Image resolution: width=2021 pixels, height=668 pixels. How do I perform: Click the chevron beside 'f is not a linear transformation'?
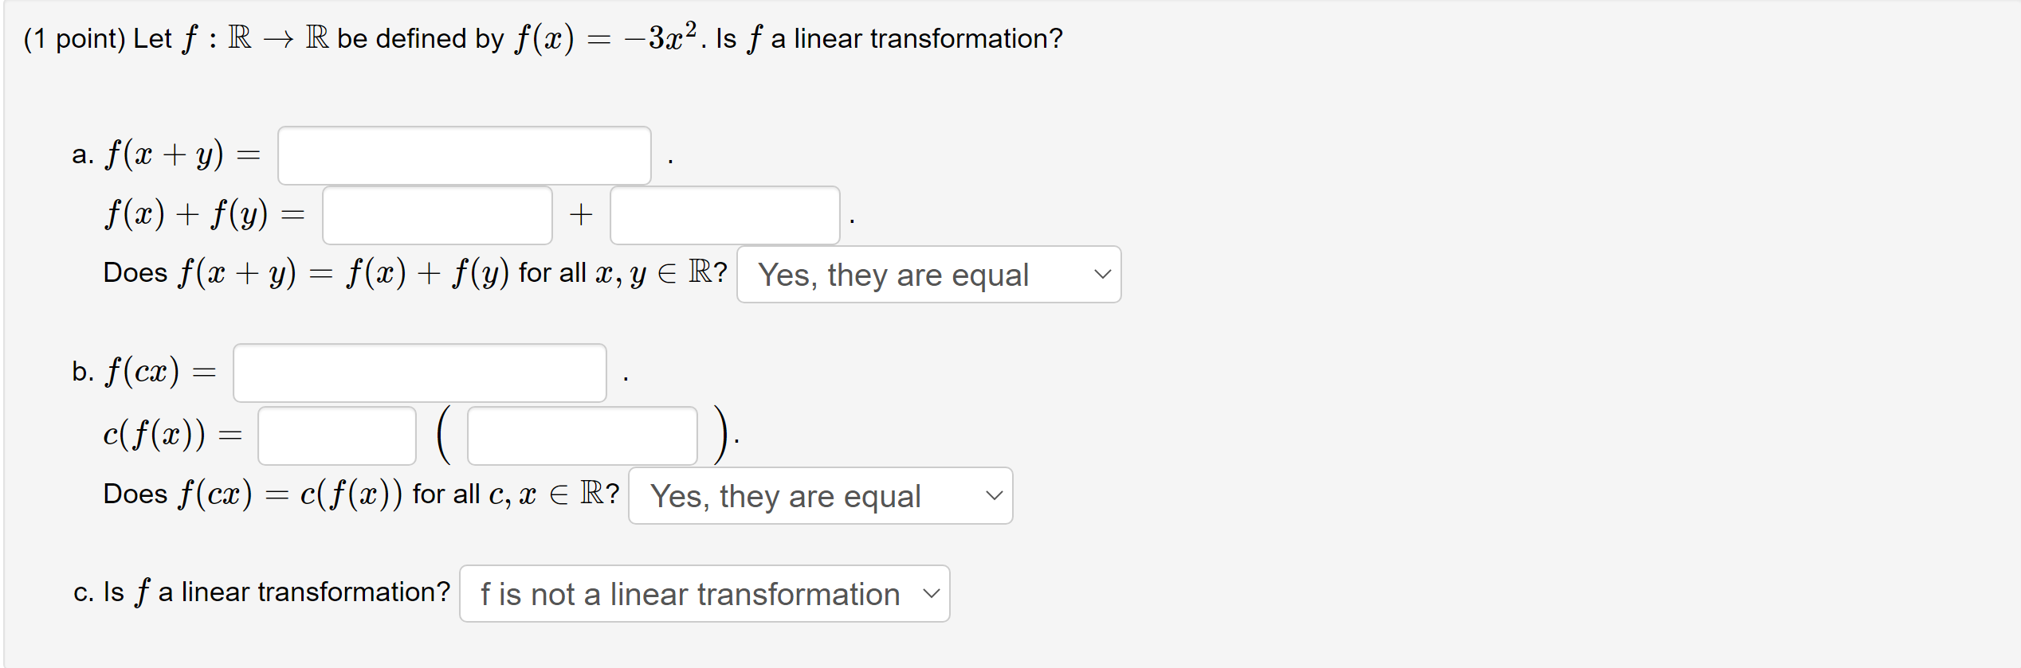click(930, 593)
